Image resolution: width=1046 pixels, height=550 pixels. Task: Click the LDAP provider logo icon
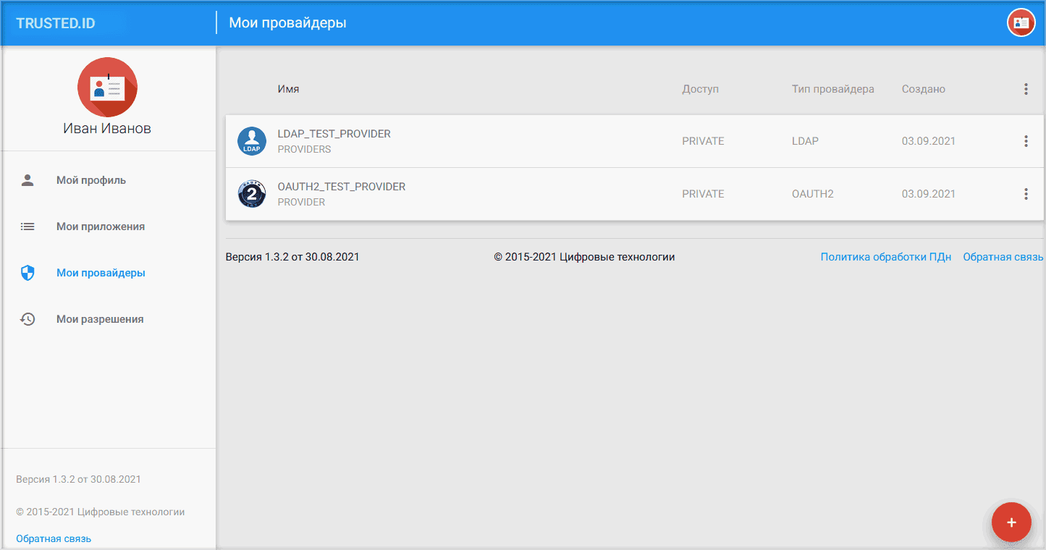pyautogui.click(x=252, y=141)
